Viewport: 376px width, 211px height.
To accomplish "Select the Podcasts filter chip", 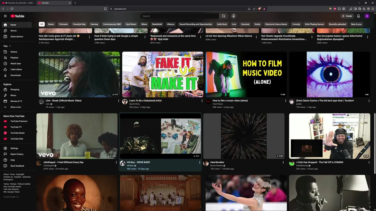I will click(63, 24).
